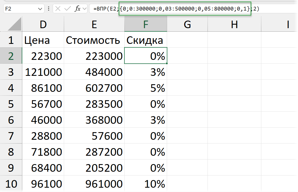Click the 5% discount cell
Viewport: 298px width, 192px height.
[146, 87]
